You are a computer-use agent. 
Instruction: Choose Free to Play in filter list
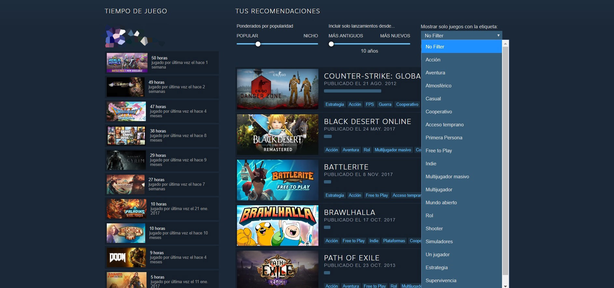click(x=461, y=150)
